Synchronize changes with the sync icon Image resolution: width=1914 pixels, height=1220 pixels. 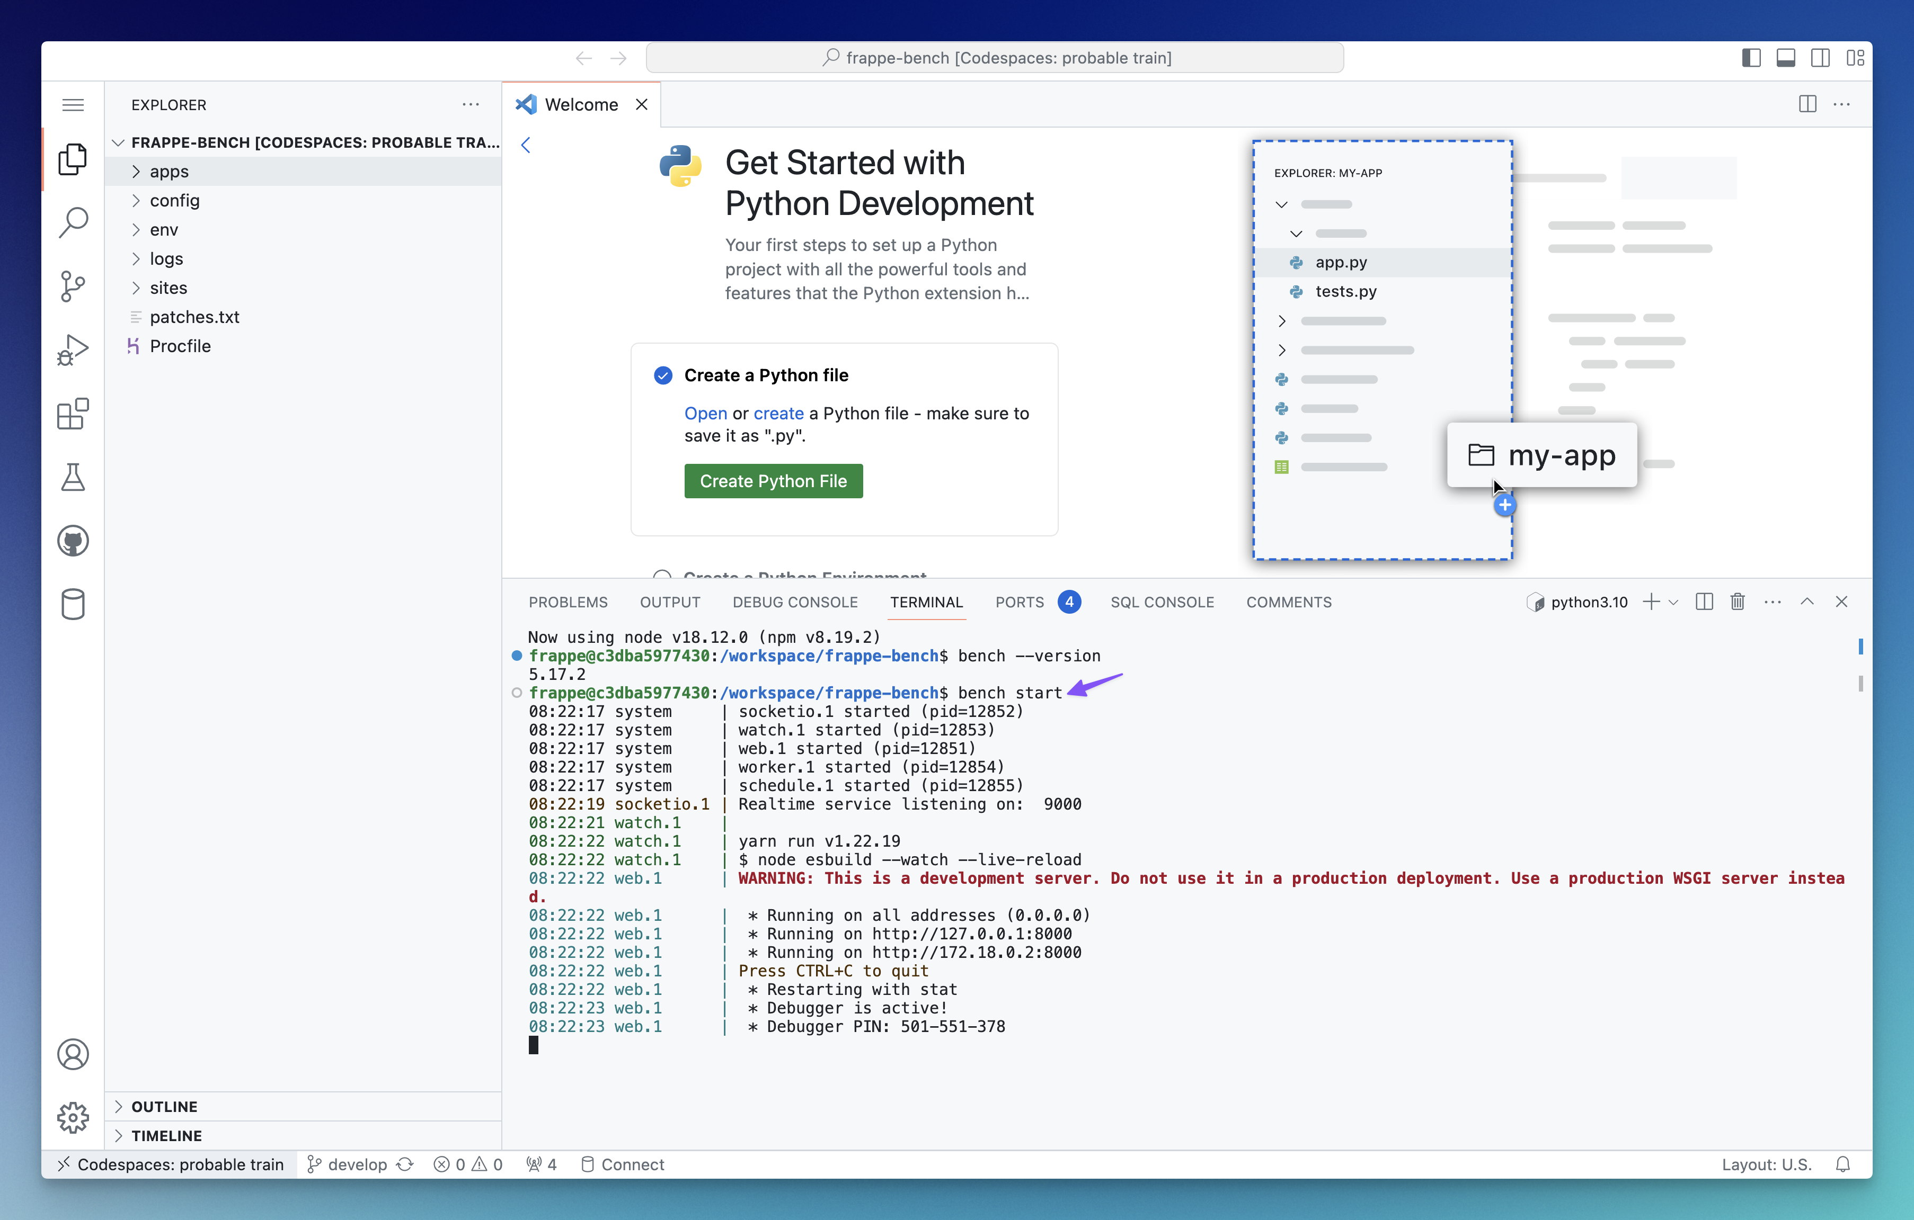tap(405, 1164)
